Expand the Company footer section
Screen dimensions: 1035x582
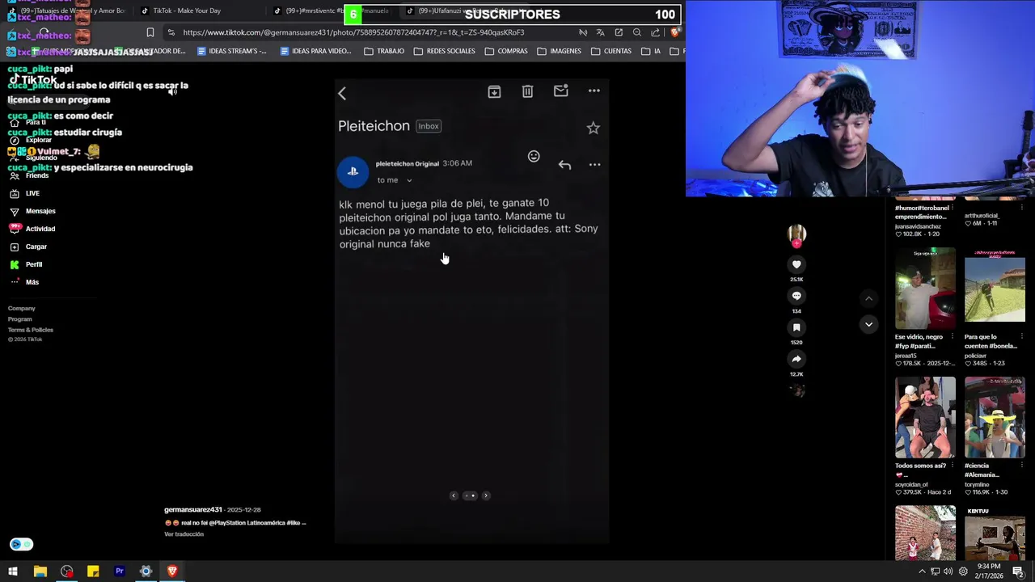coord(22,308)
